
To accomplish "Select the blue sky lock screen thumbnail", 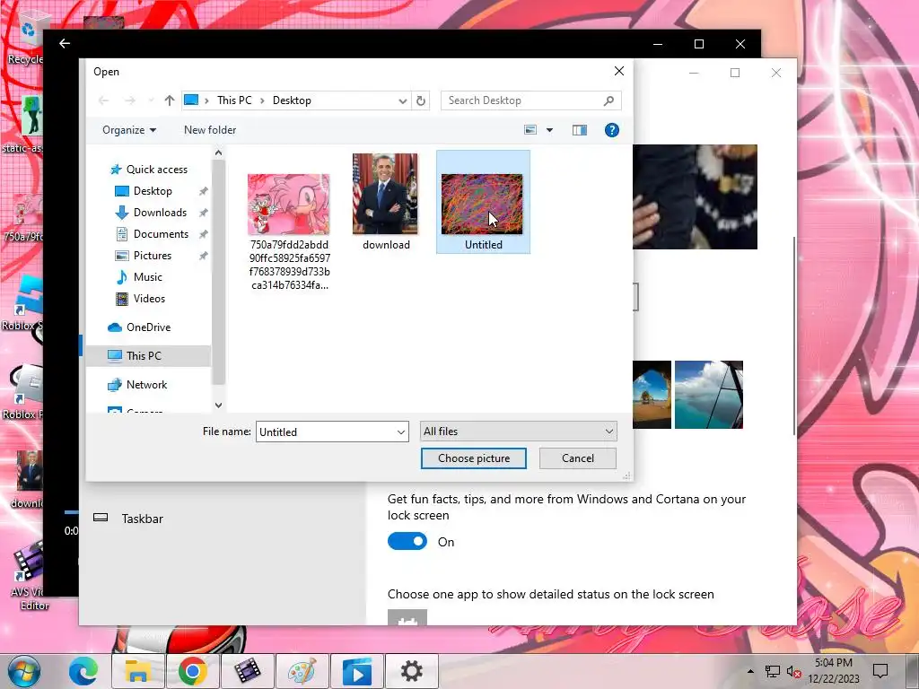I will [709, 395].
